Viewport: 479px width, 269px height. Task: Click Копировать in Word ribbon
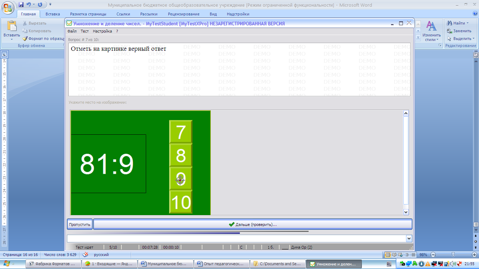coord(37,31)
